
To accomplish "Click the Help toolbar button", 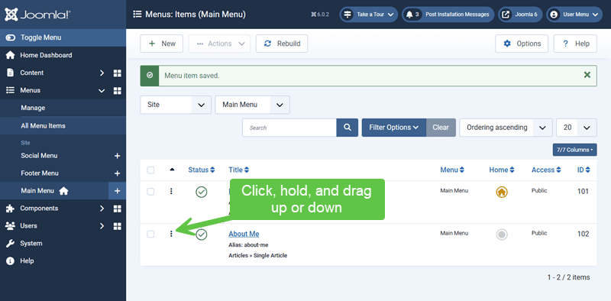I will click(x=575, y=44).
